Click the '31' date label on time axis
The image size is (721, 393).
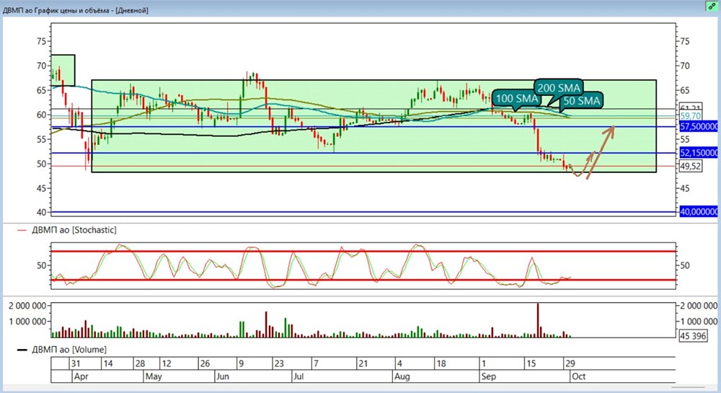(x=76, y=363)
